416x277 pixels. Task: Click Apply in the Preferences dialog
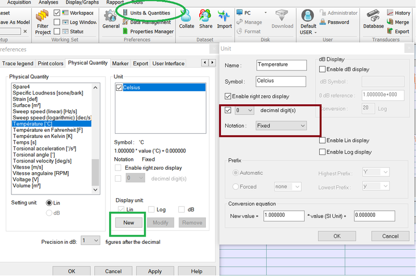[155, 271]
